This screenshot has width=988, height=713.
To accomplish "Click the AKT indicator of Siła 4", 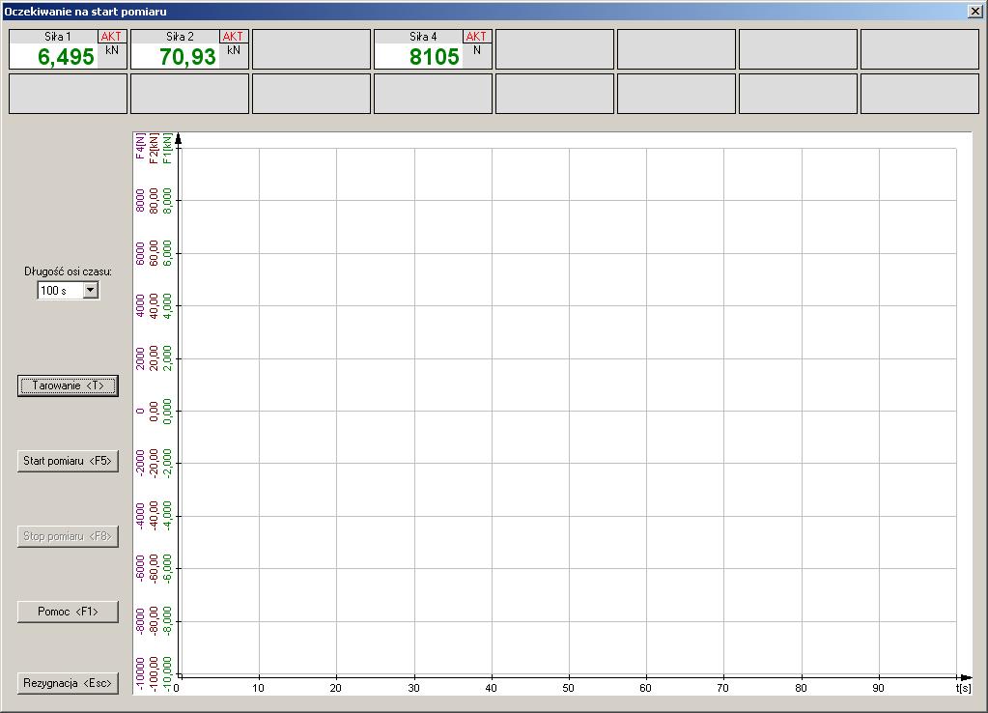I will tap(476, 37).
